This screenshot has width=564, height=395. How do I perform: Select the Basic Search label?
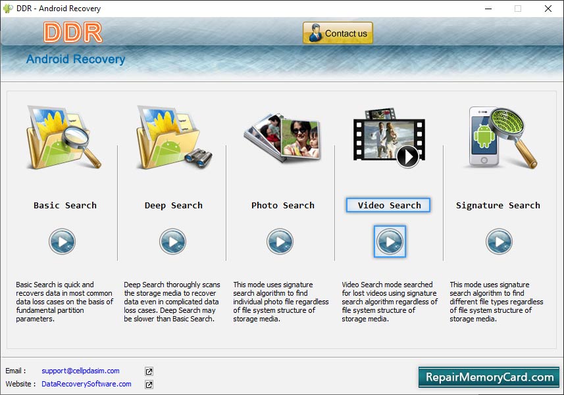click(65, 206)
